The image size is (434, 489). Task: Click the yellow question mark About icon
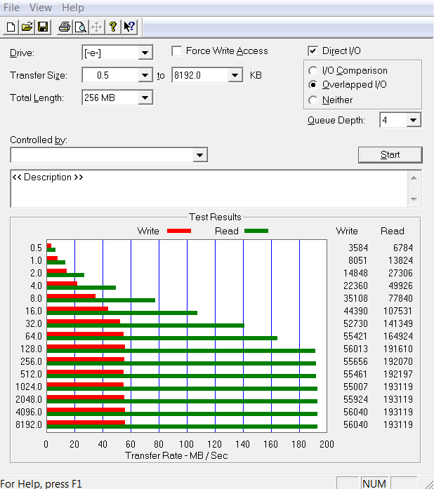pyautogui.click(x=112, y=27)
